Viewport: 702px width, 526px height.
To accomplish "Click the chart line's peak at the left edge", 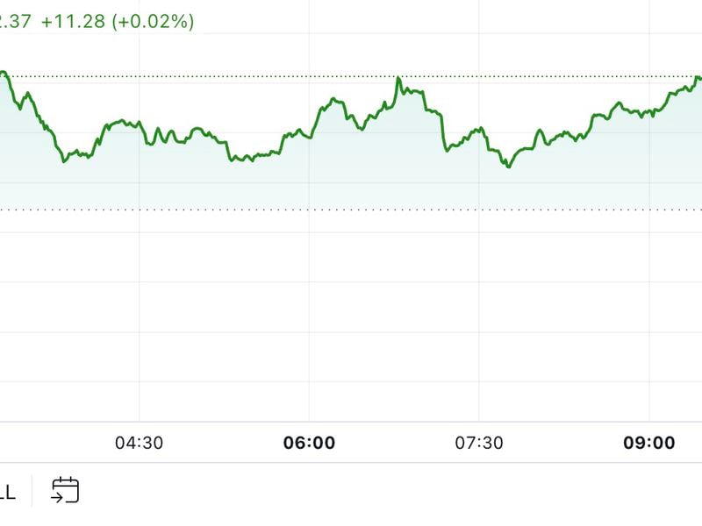I will (4, 72).
